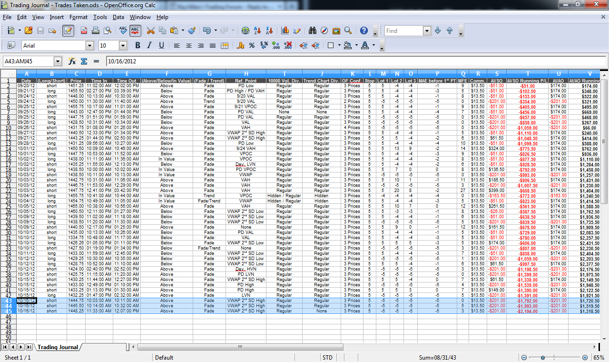Insert a Hyperlink
The image size is (609, 362).
click(x=246, y=31)
